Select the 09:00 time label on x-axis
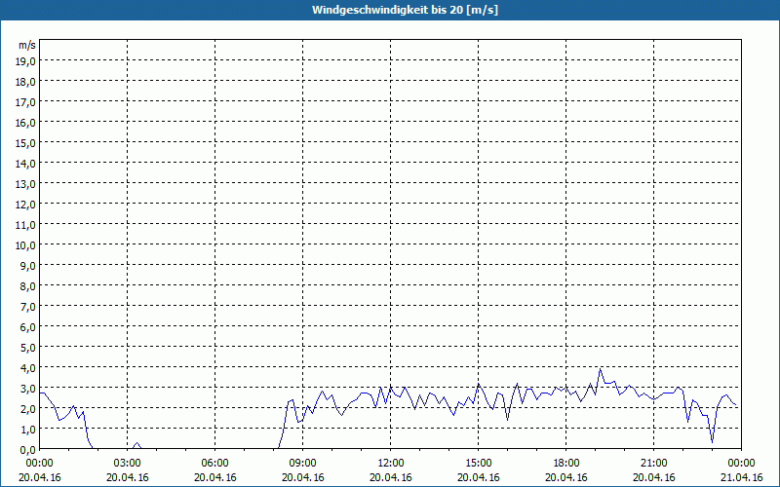The width and height of the screenshot is (780, 487). click(303, 464)
